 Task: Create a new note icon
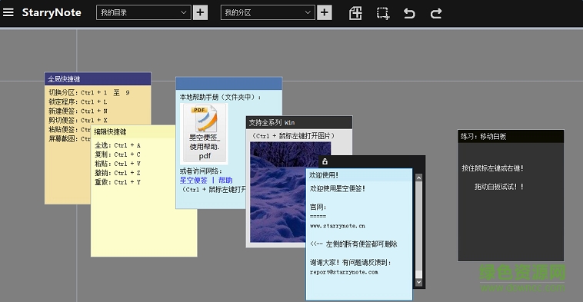355,13
